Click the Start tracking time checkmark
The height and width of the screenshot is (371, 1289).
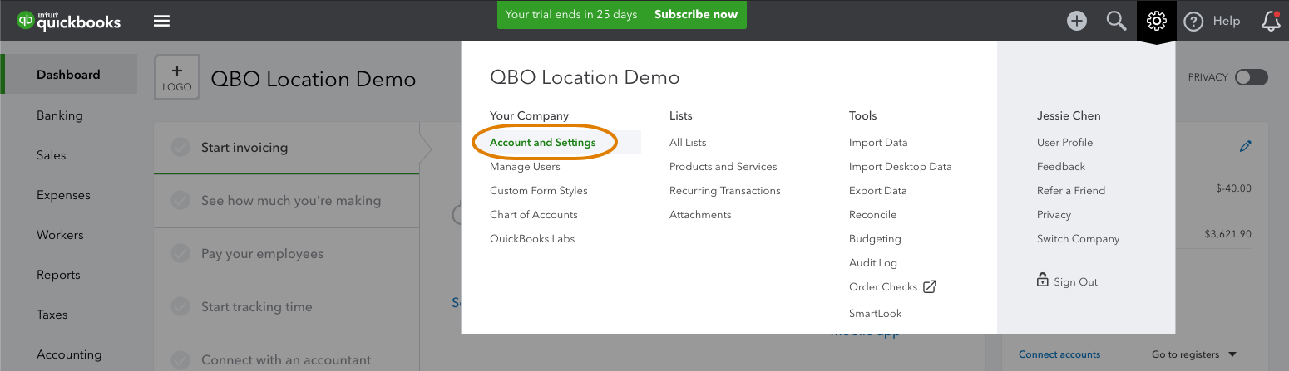click(x=180, y=307)
